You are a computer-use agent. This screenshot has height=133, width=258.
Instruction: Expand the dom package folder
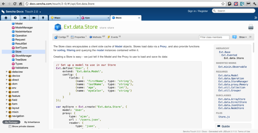(x=7, y=84)
